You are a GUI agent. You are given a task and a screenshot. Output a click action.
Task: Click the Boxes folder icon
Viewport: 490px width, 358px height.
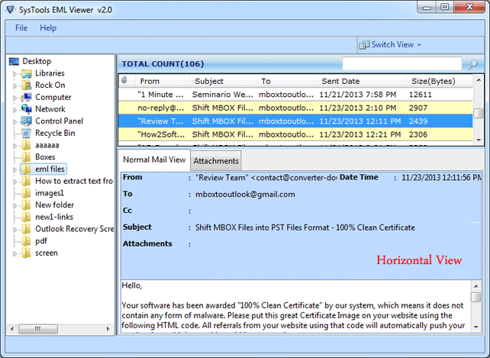(x=27, y=157)
